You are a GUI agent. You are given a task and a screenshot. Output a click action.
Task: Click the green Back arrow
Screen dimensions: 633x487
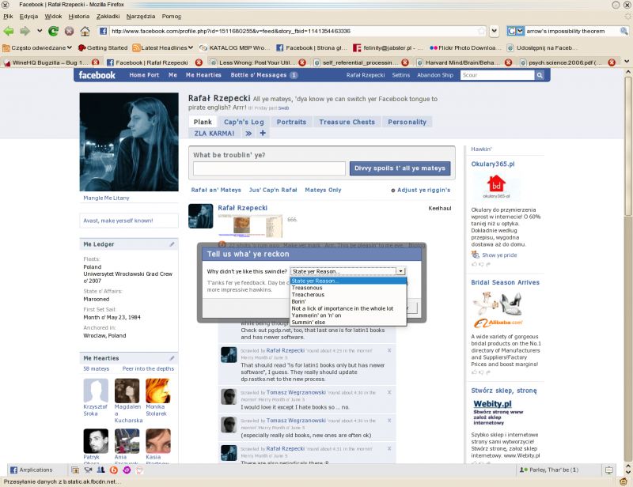pos(9,31)
